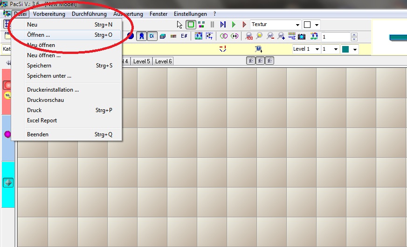Click the PacSi application icon in menu bar
407x247 pixels.
coord(7,14)
